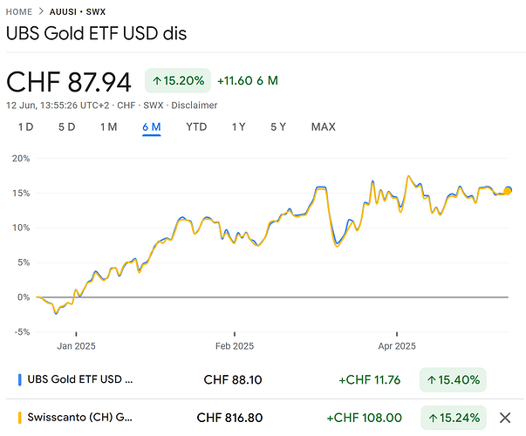Click the 0% y-axis label
This screenshot has width=526, height=436.
tap(24, 297)
